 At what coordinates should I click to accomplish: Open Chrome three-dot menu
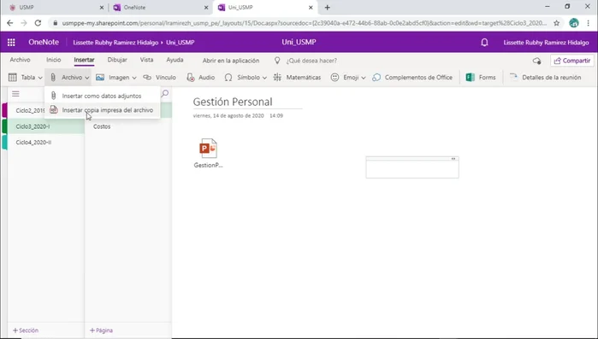pyautogui.click(x=588, y=23)
